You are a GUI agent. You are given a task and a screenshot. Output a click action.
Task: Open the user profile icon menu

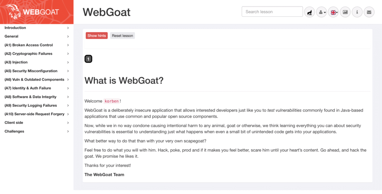[x=321, y=12]
